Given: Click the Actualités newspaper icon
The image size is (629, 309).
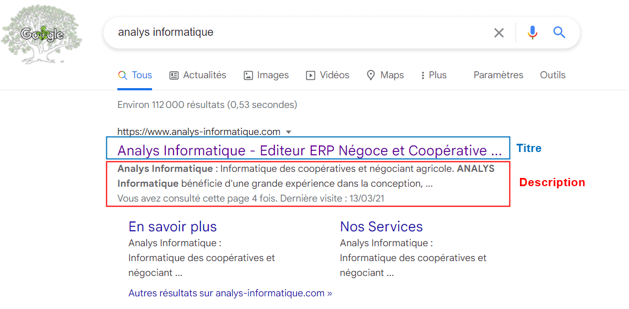Looking at the screenshot, I should tap(174, 75).
